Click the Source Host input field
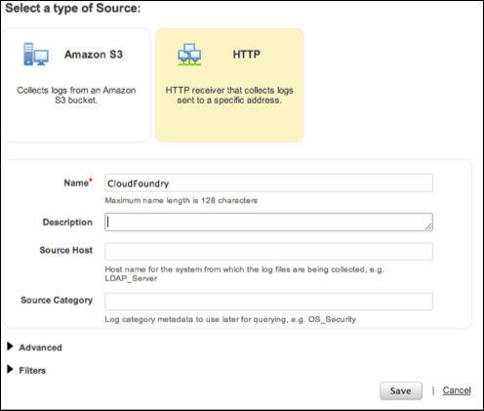Image resolution: width=484 pixels, height=411 pixels. point(268,252)
